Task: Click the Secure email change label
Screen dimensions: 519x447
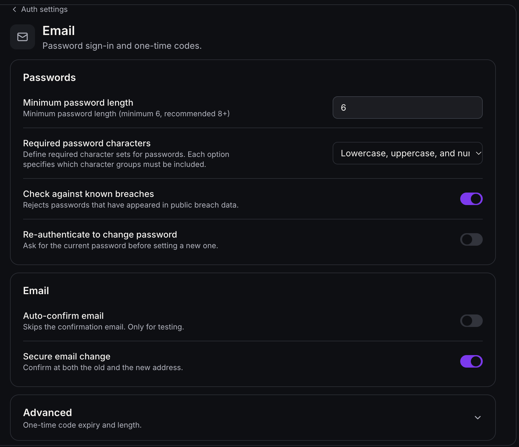Action: click(x=67, y=356)
